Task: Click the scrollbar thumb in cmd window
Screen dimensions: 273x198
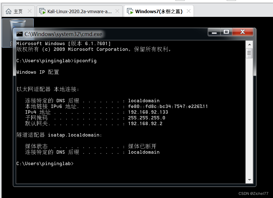Action: (249, 53)
